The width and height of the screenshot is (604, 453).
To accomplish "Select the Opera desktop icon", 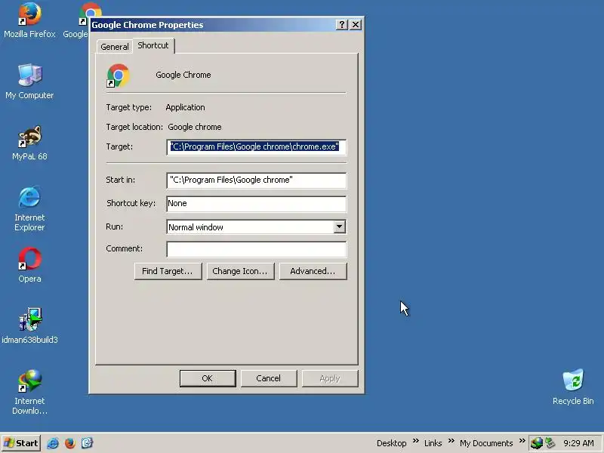I will click(29, 266).
